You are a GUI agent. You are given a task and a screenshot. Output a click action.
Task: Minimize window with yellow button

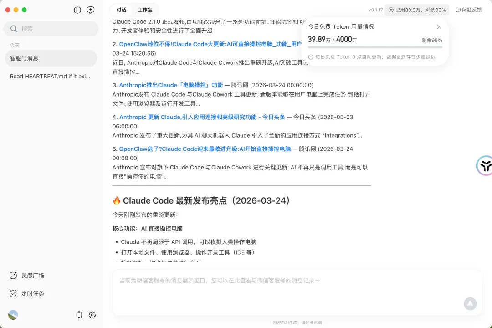[x=16, y=10]
